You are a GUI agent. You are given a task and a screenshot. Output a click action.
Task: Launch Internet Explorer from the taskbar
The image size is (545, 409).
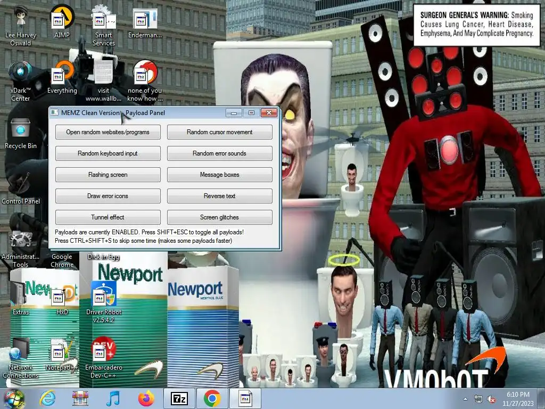[47, 398]
